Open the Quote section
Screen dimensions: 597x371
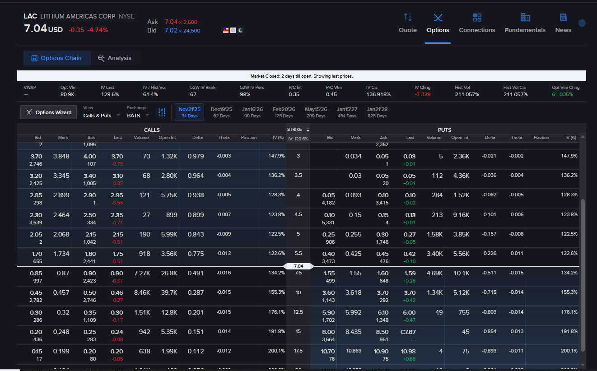(x=407, y=23)
